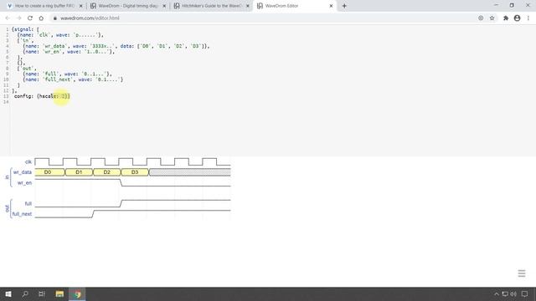Click the address bar URL wavedrom.com/editor.html
The image size is (536, 301).
[90, 18]
